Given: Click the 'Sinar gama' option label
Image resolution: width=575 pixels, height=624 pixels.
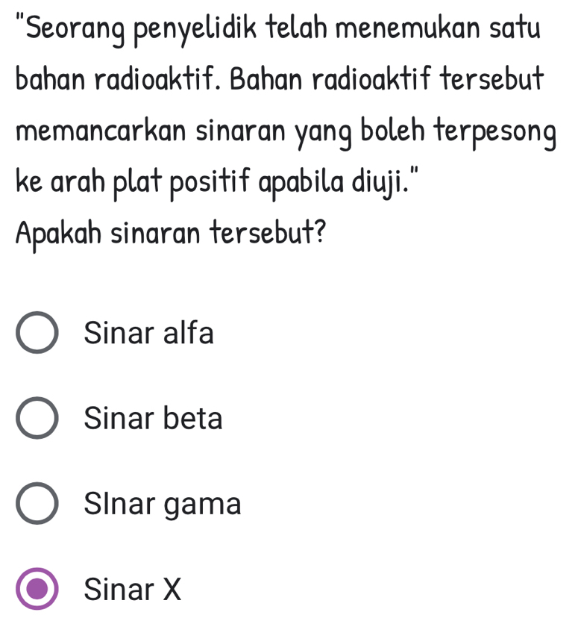Looking at the screenshot, I should (163, 505).
